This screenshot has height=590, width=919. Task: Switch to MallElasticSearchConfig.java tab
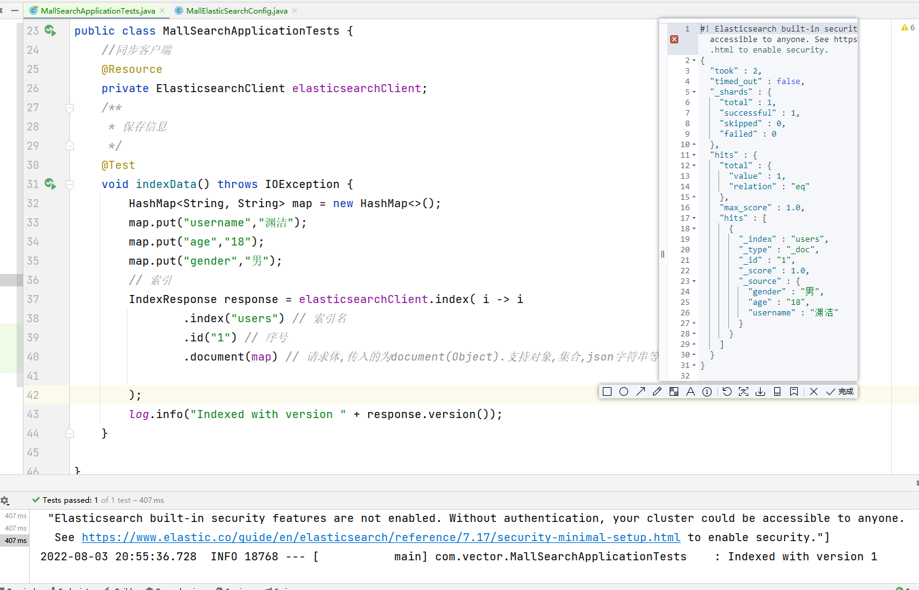click(x=236, y=11)
